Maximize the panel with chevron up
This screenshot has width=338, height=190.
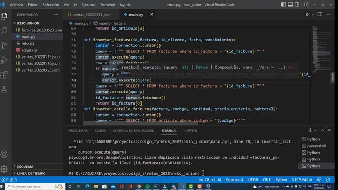pos(322,130)
